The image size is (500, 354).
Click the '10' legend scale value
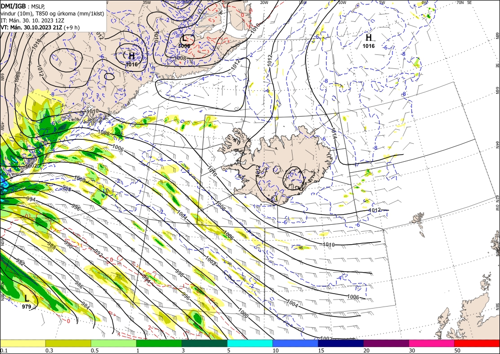(x=276, y=351)
